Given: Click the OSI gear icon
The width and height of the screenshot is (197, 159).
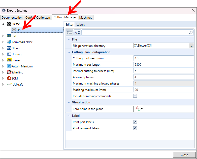Looking at the screenshot, I should (14, 30).
